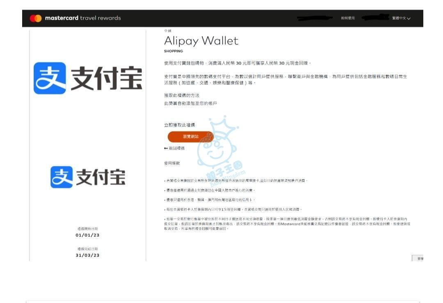Click the "中國" label above the heading
The image size is (443, 303).
(167, 31)
